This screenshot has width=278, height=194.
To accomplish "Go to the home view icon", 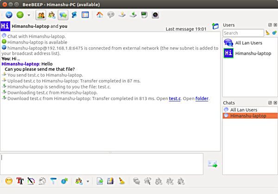I will [x=100, y=15].
